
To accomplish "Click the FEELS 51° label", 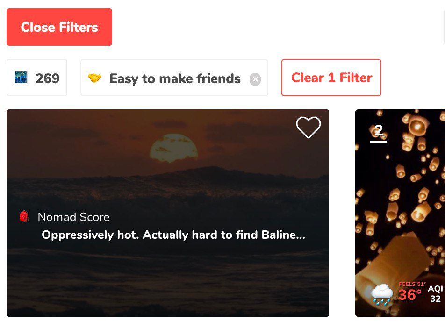I will tap(412, 284).
